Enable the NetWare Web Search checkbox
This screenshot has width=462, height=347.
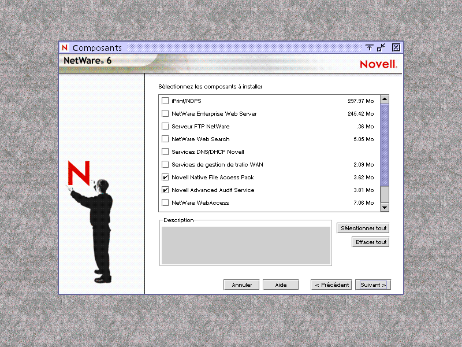tap(165, 139)
